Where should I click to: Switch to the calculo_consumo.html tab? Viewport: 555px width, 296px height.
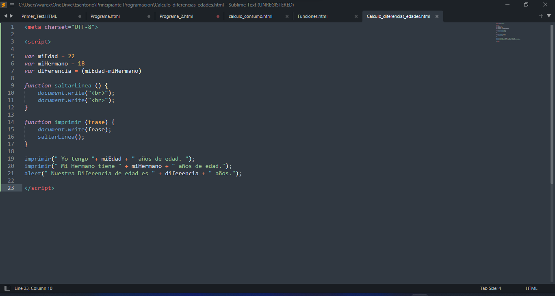tap(250, 16)
